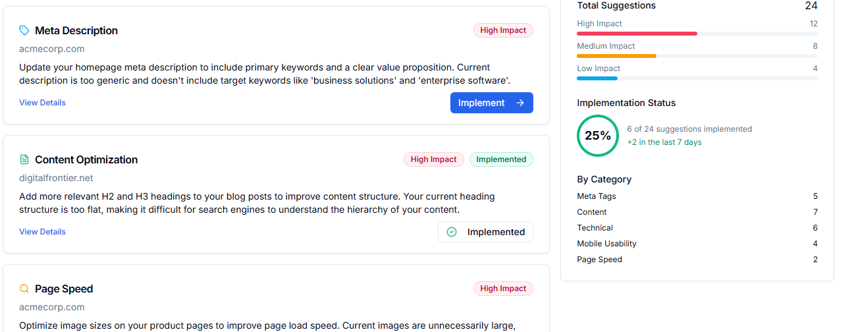Select the Technical category row
This screenshot has width=854, height=332.
pos(697,228)
